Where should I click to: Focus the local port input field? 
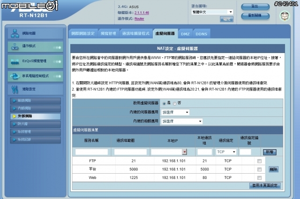(204, 152)
